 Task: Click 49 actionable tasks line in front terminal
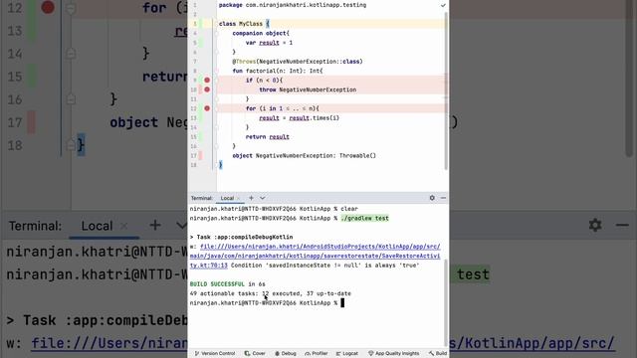click(270, 293)
